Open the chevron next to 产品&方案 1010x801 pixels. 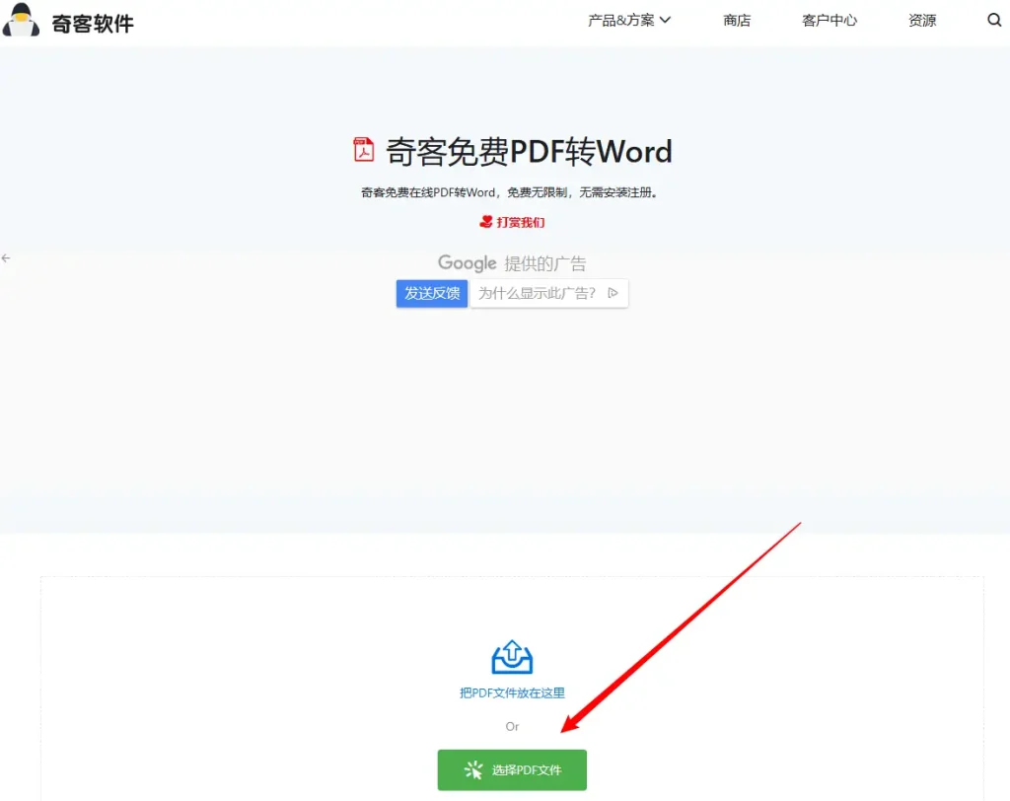click(667, 20)
